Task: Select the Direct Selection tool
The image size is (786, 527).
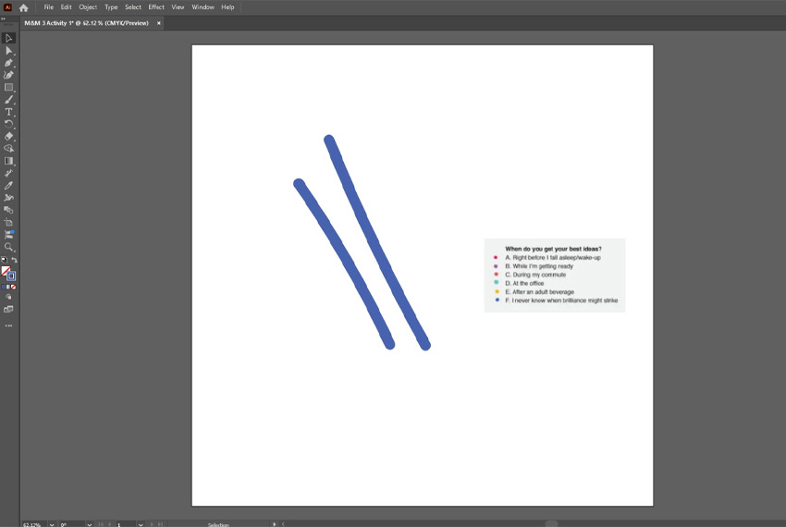Action: (x=9, y=51)
